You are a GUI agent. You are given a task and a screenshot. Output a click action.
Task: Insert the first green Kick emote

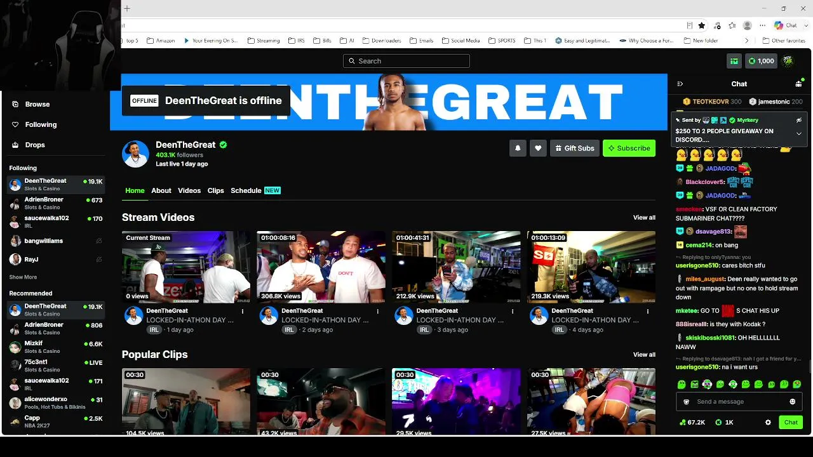click(x=682, y=385)
